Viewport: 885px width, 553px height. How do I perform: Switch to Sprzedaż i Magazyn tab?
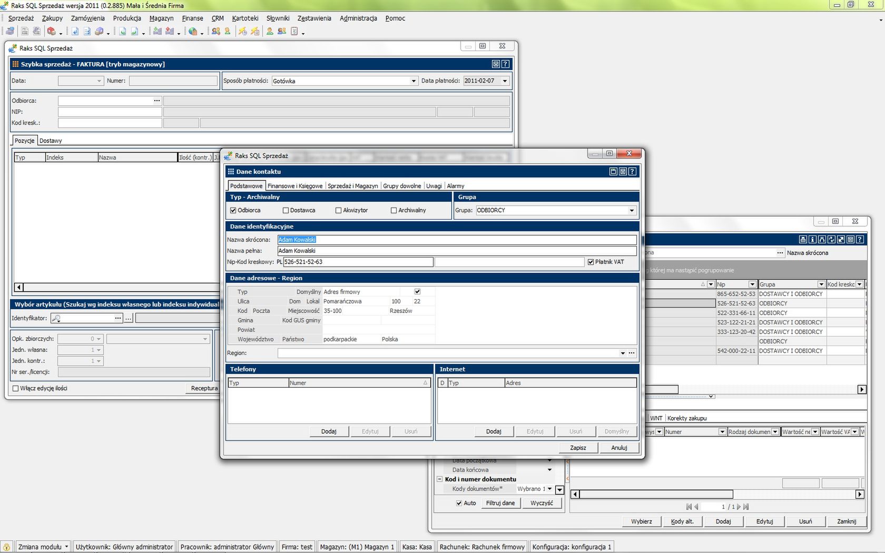[x=352, y=186]
